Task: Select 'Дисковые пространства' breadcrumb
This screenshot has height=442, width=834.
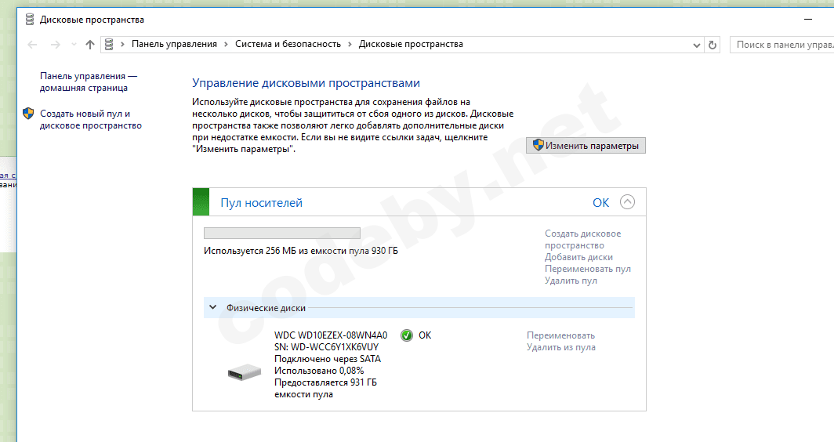Action: (x=411, y=44)
